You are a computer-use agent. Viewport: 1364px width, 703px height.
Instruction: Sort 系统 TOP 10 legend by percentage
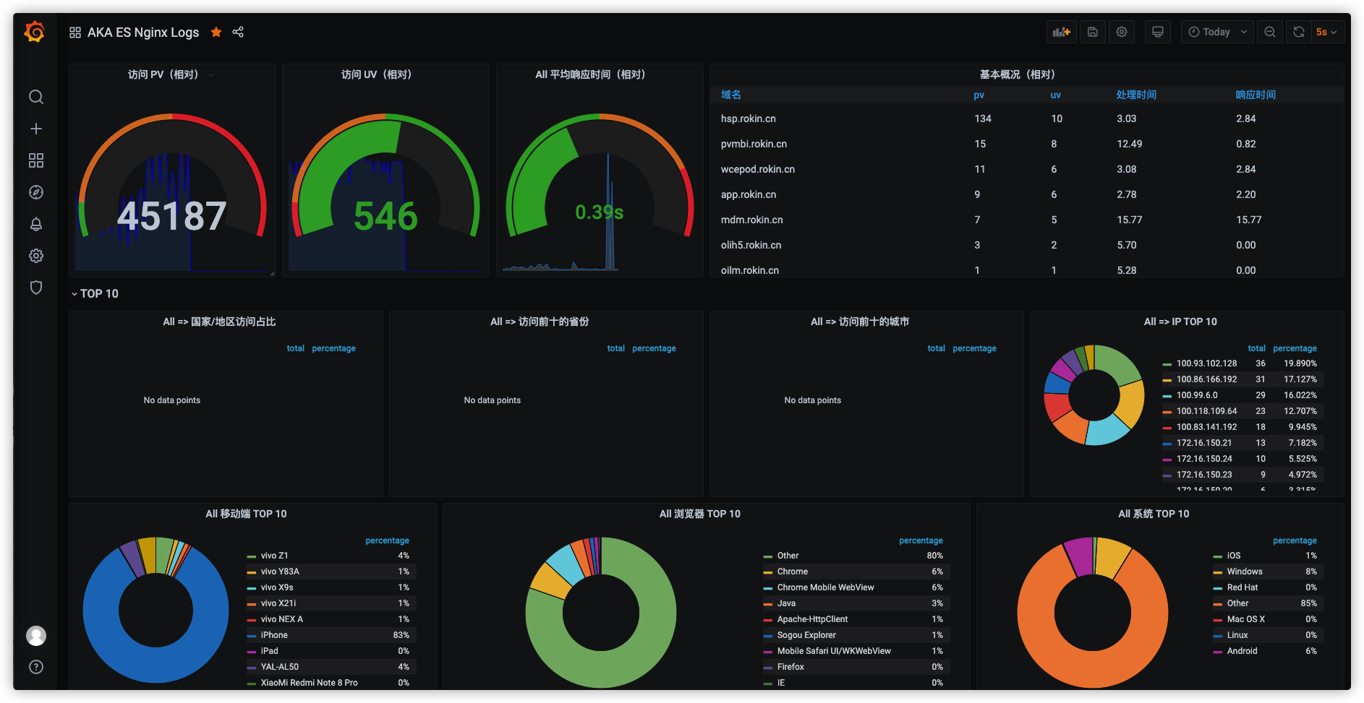coord(1295,540)
